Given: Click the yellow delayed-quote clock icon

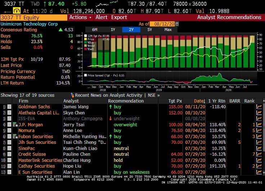Looking at the screenshot, I should click(x=17, y=11).
